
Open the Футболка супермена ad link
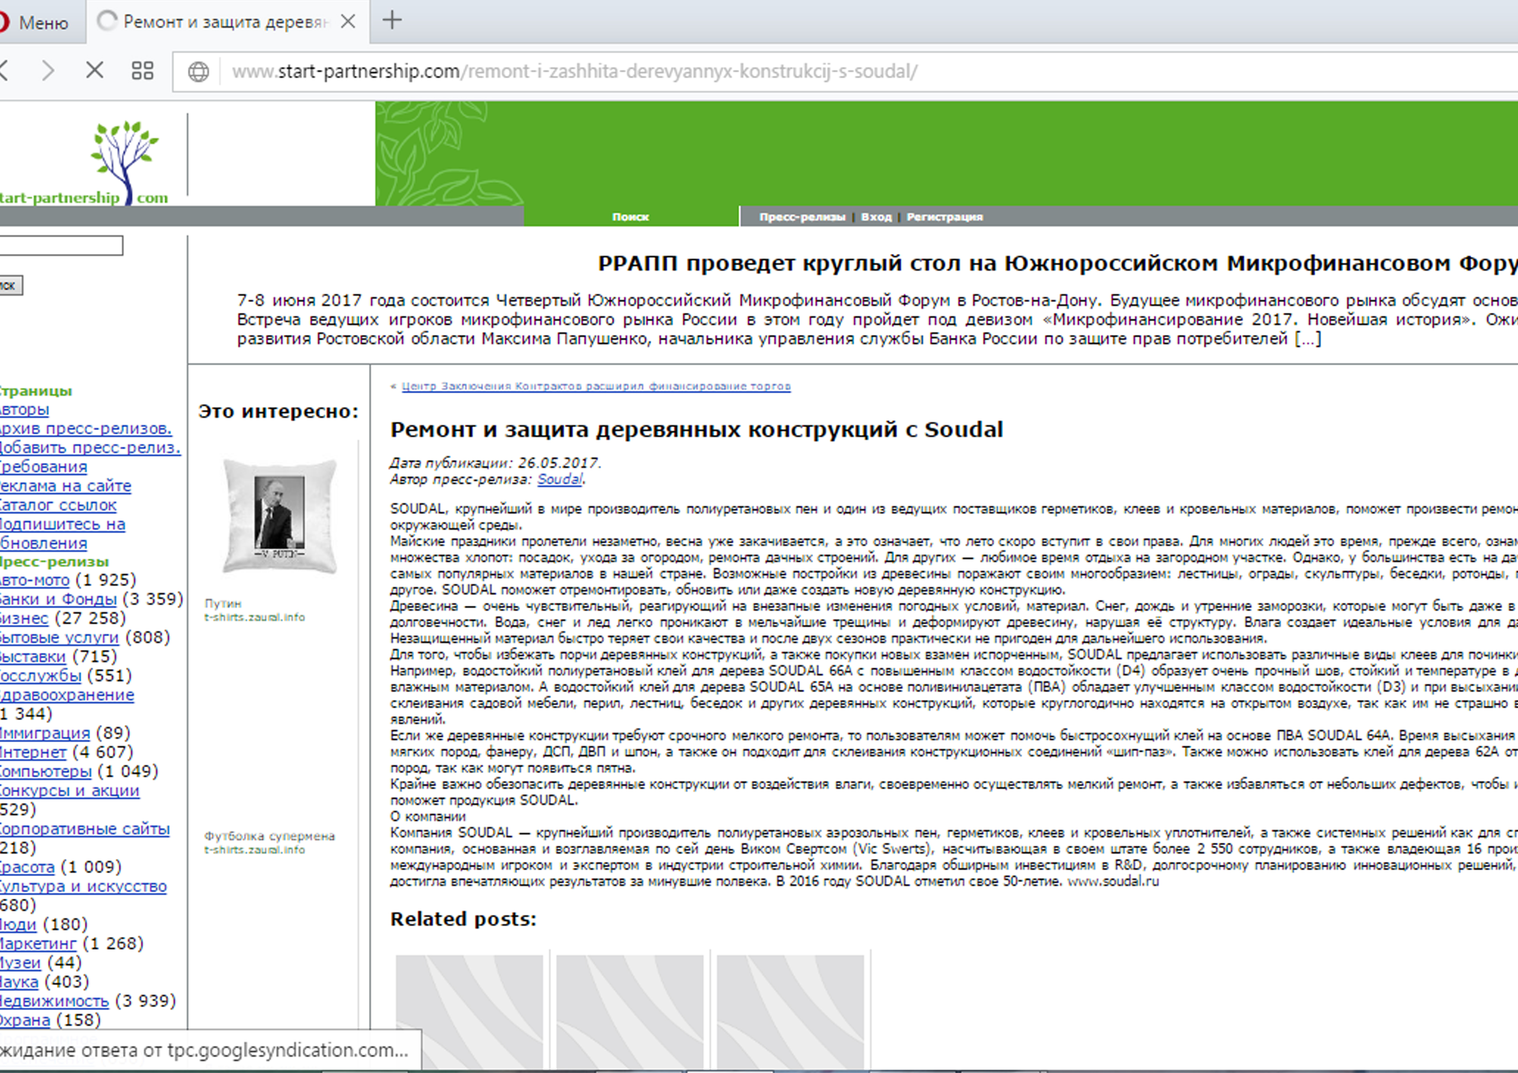[269, 843]
